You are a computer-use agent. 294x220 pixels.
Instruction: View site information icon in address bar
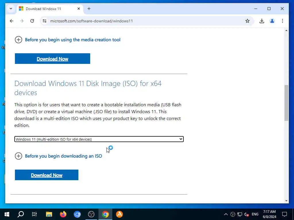45,21
